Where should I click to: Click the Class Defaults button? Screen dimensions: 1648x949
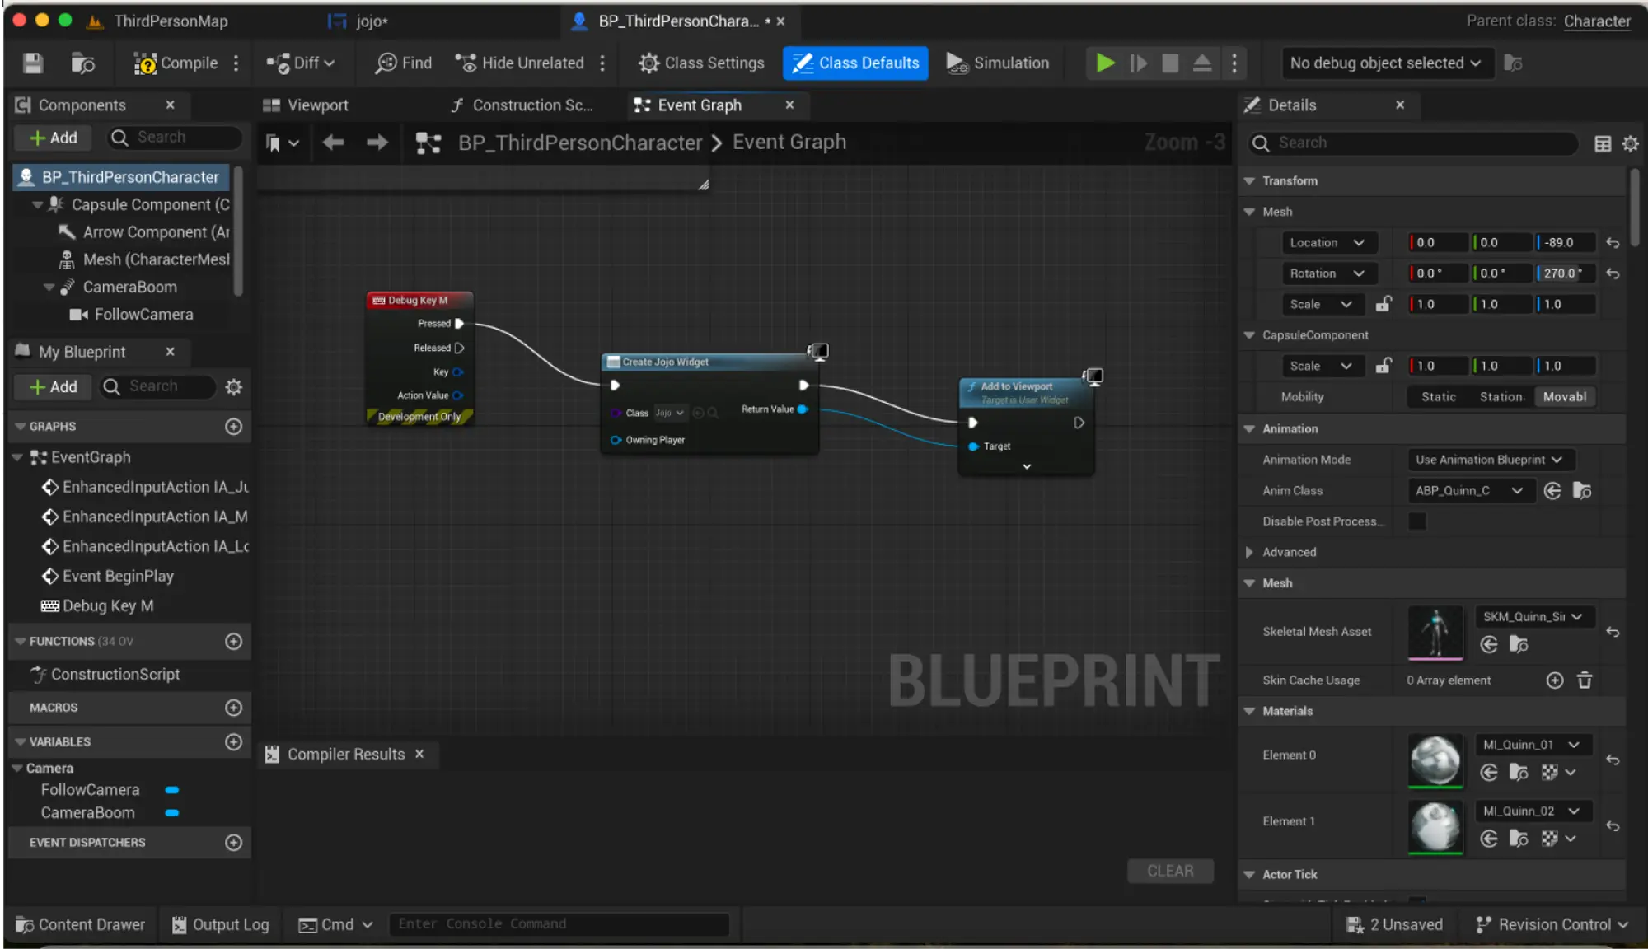855,63
